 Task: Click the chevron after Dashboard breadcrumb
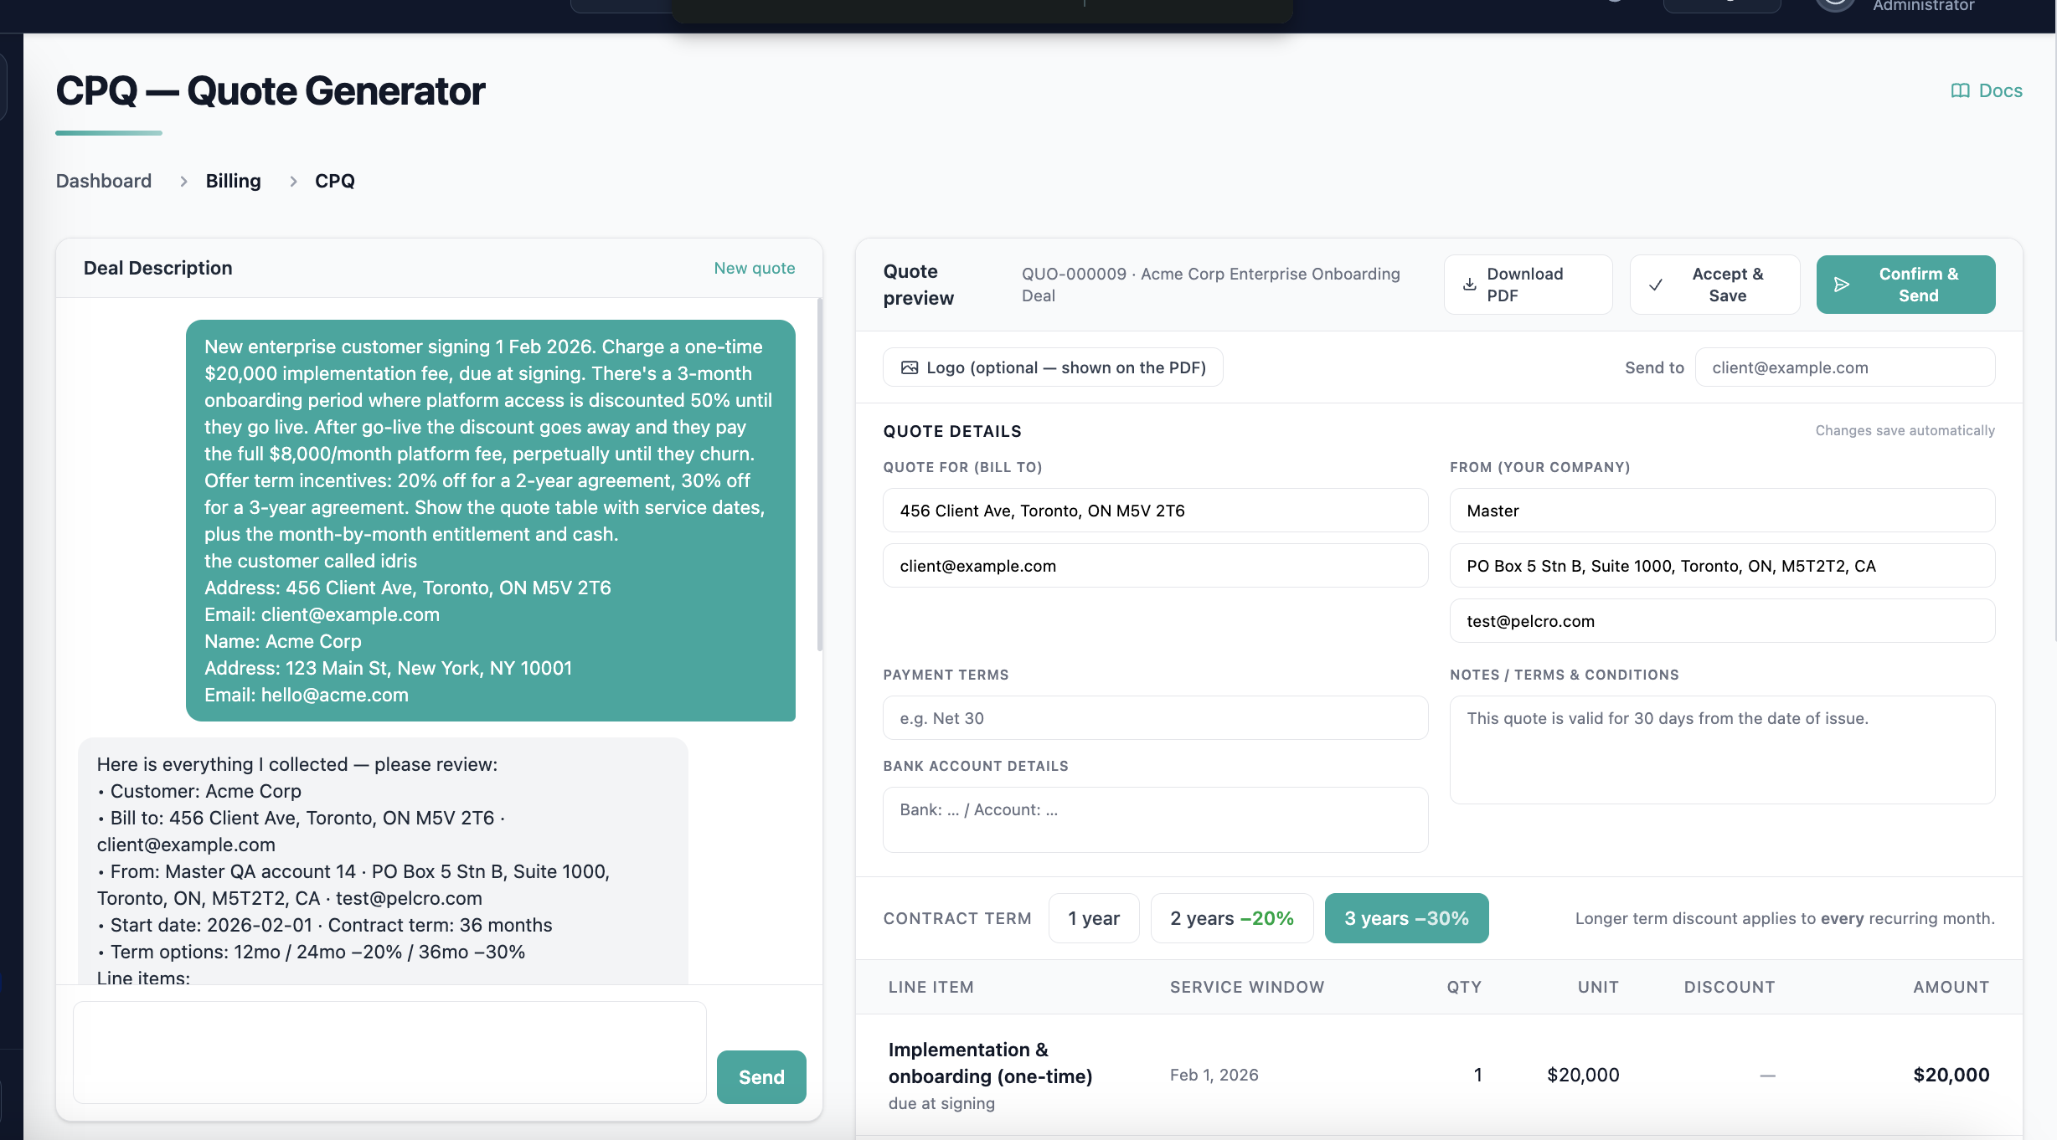pyautogui.click(x=183, y=181)
